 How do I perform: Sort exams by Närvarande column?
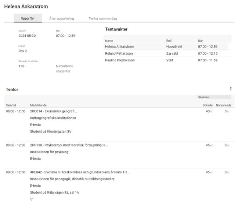pyautogui.click(x=223, y=105)
